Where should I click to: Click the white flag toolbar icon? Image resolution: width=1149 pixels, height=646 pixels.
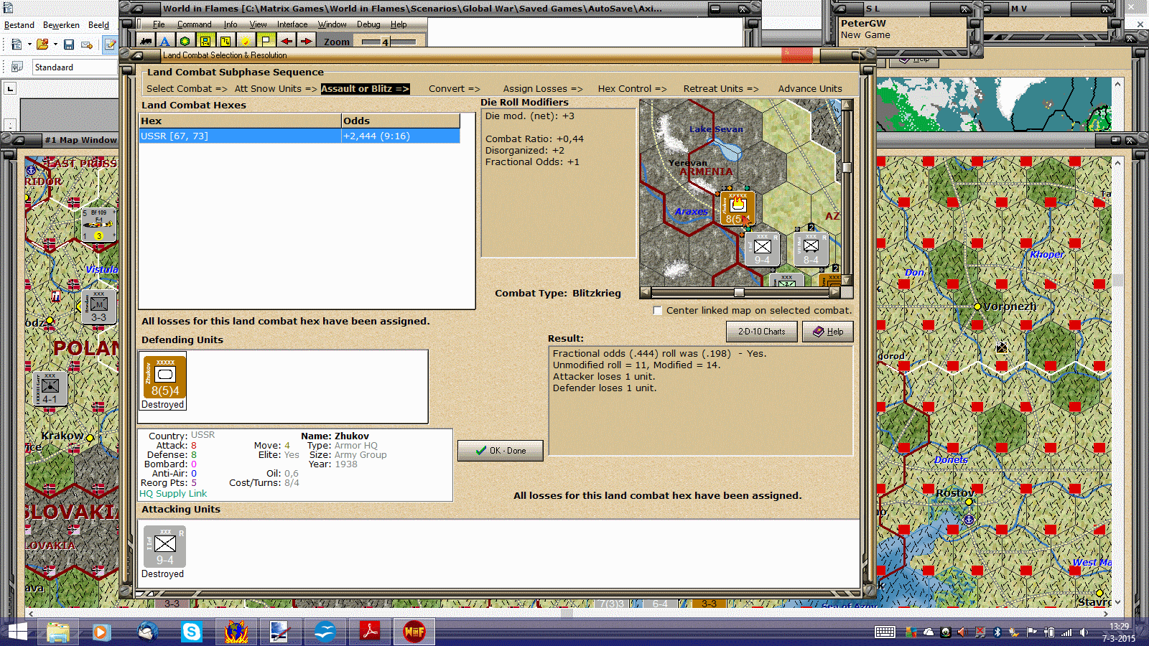[x=266, y=41]
